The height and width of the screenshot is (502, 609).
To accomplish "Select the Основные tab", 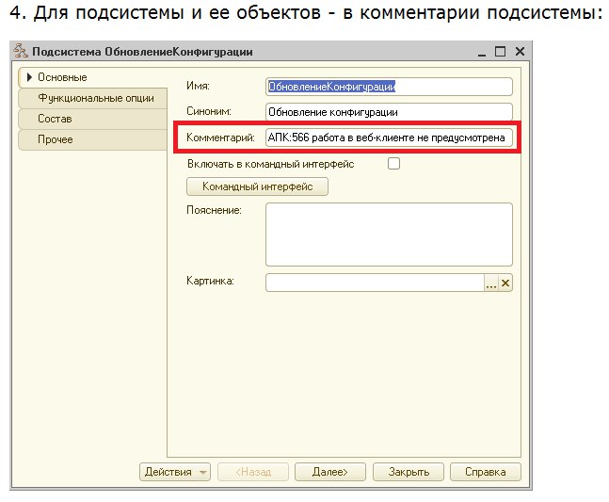I will [x=92, y=77].
